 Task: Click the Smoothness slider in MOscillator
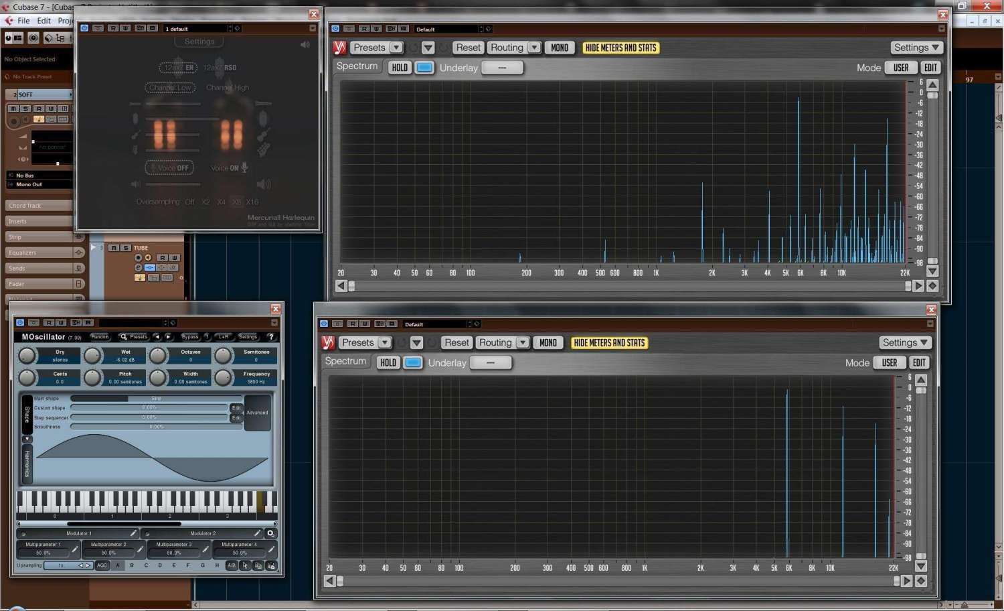[156, 427]
